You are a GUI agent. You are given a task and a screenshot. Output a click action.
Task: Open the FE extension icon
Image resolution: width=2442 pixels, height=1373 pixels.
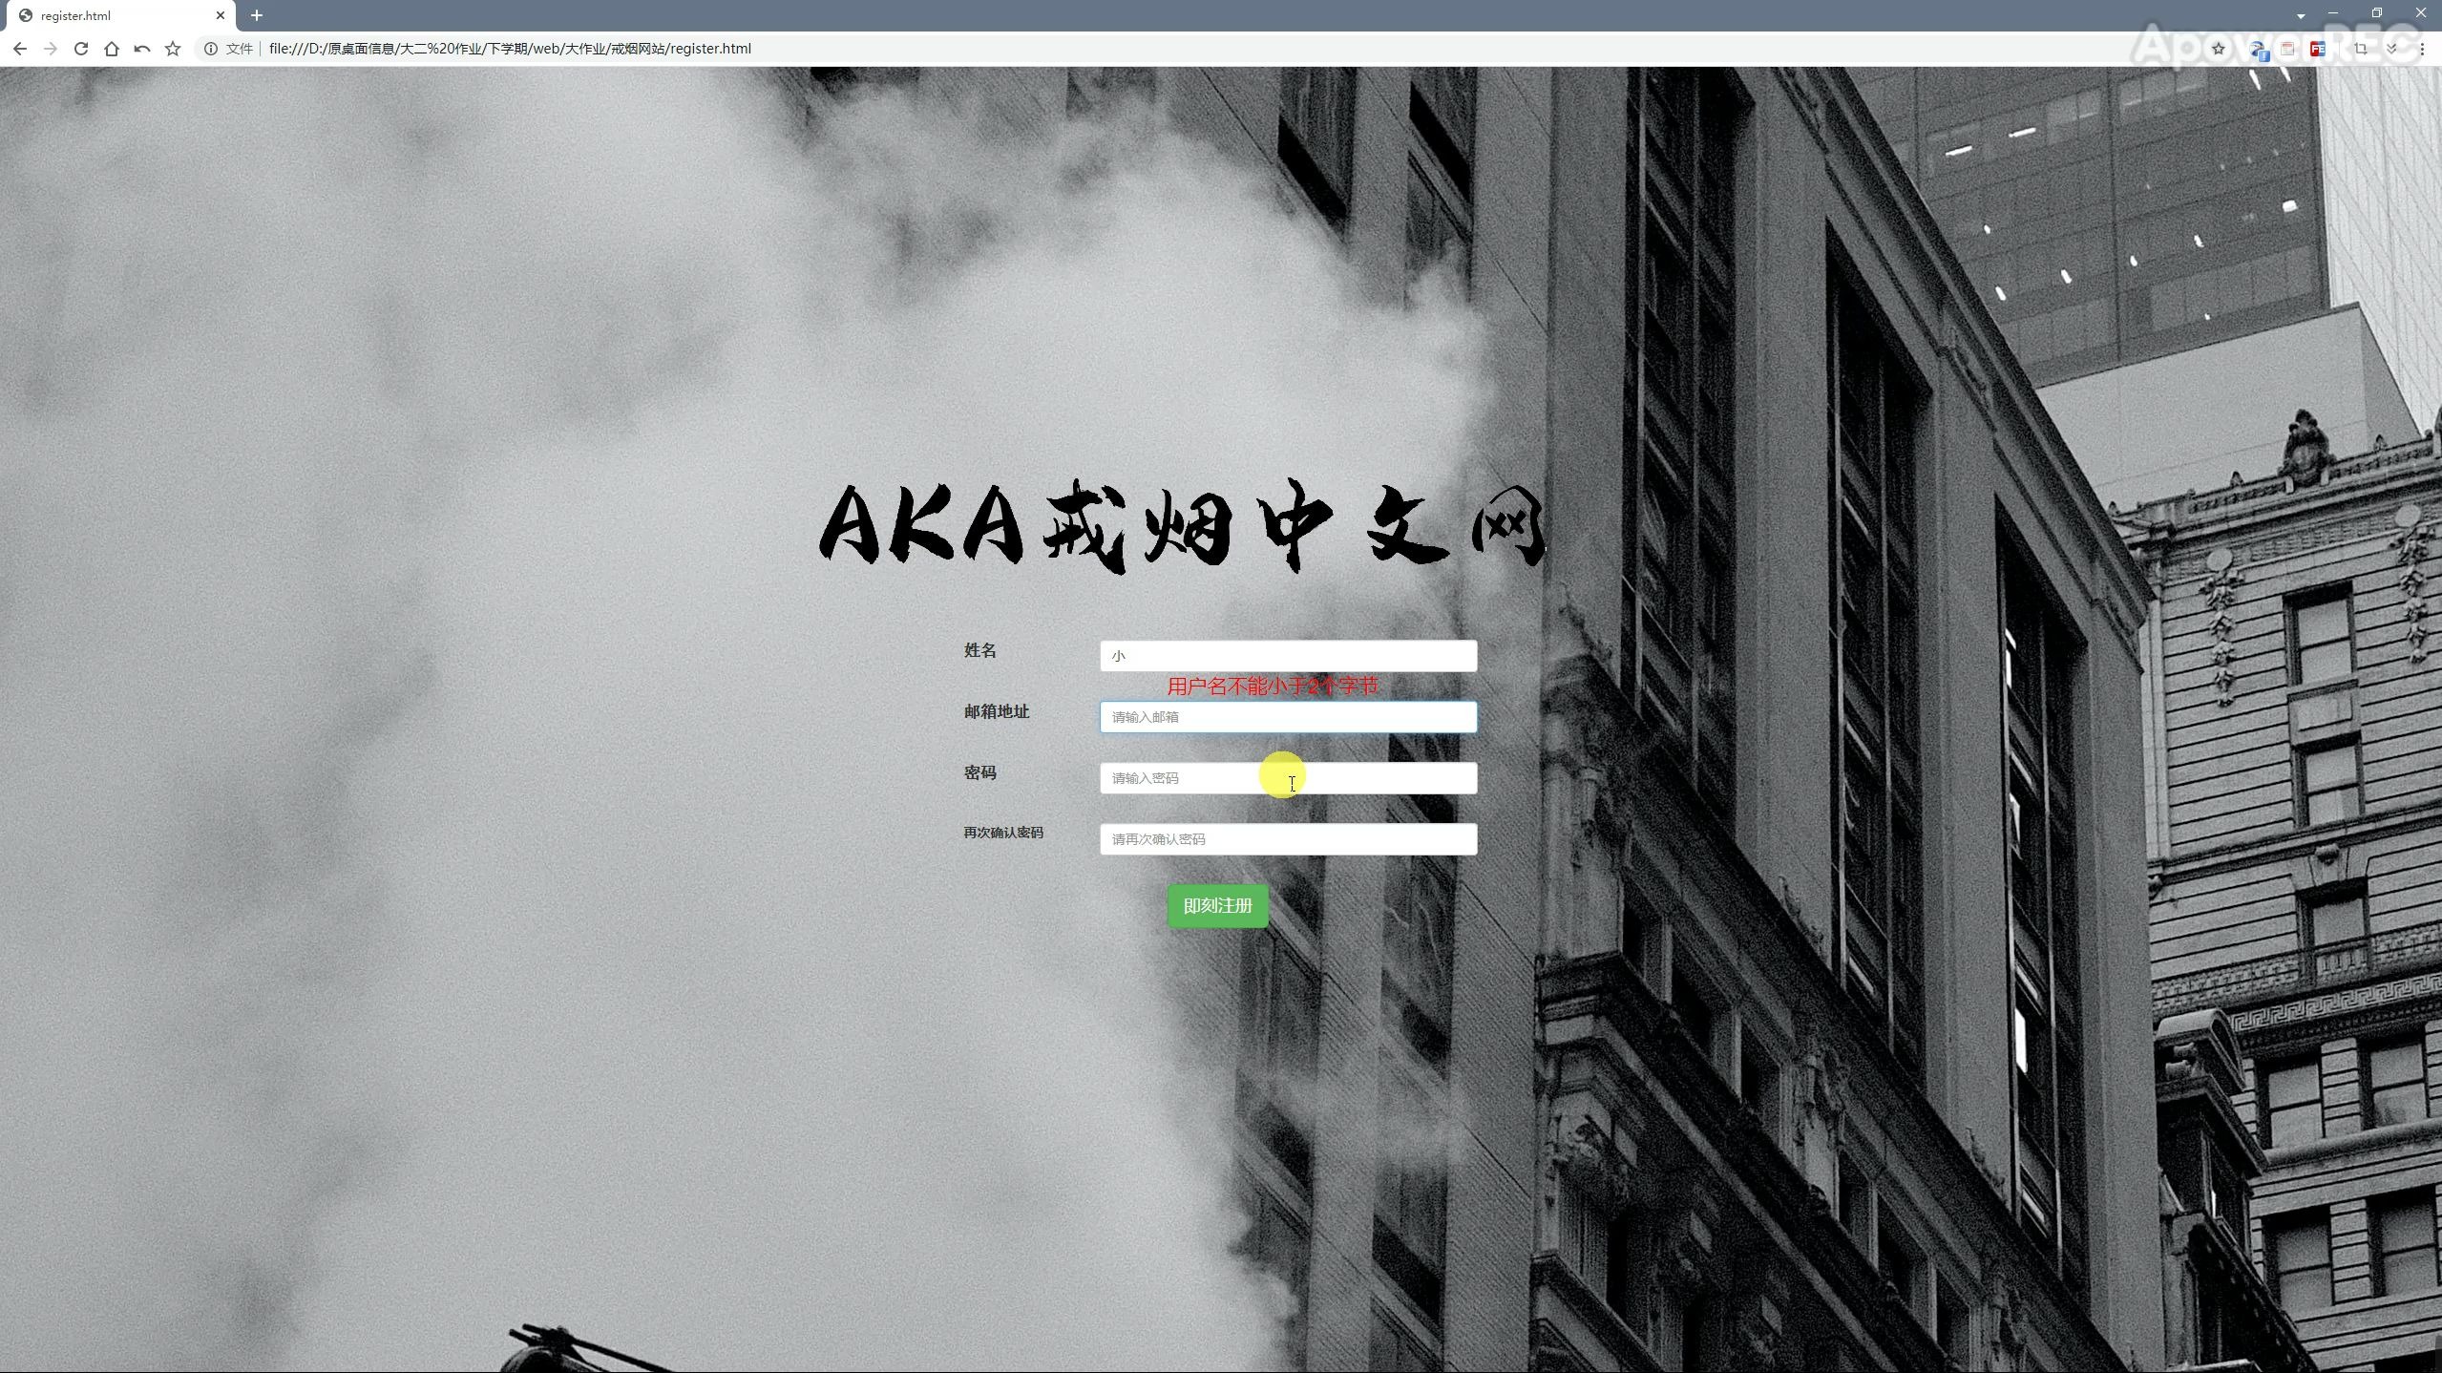(x=2317, y=49)
